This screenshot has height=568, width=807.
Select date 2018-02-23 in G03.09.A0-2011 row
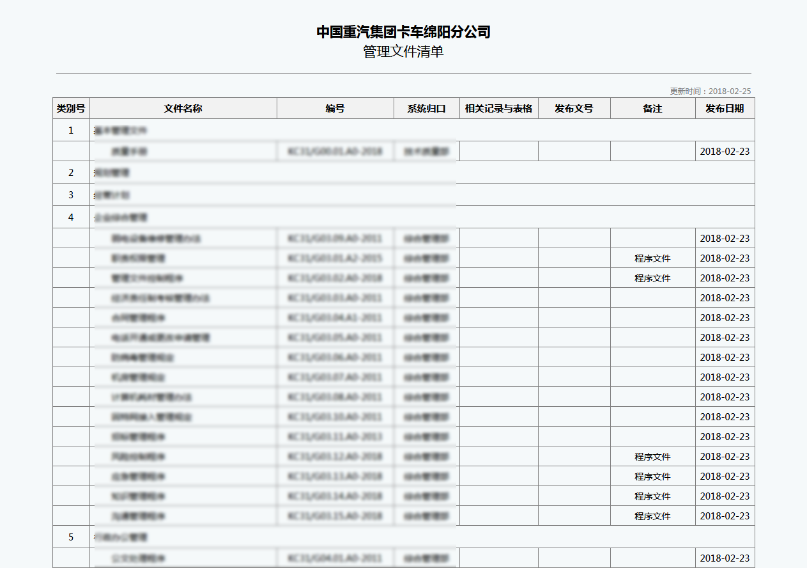coord(725,239)
